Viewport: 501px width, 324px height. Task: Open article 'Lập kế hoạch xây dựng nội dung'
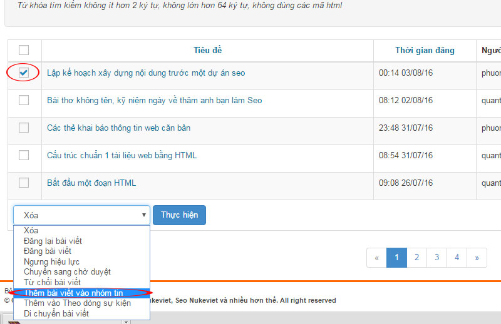[146, 73]
